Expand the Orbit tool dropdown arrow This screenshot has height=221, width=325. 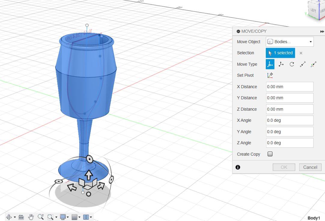click(x=15, y=217)
